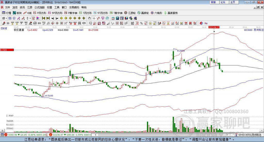Click the 论坛 forum button
264x142 pixels.
(224, 2)
